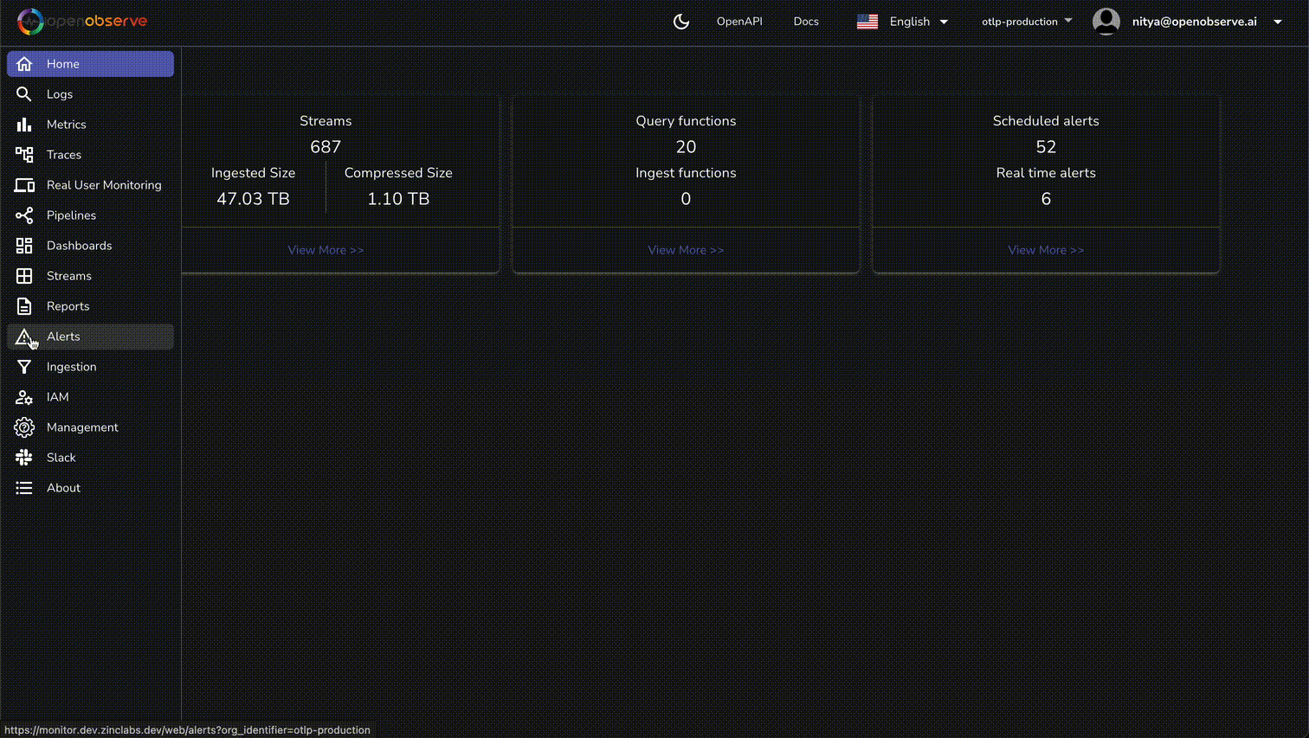
Task: Open the Streams table icon
Action: [25, 275]
